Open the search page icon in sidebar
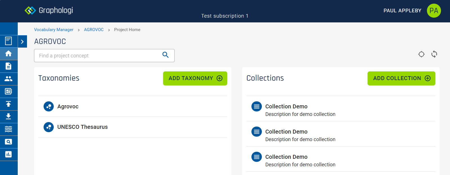This screenshot has width=450, height=175. pos(8,142)
